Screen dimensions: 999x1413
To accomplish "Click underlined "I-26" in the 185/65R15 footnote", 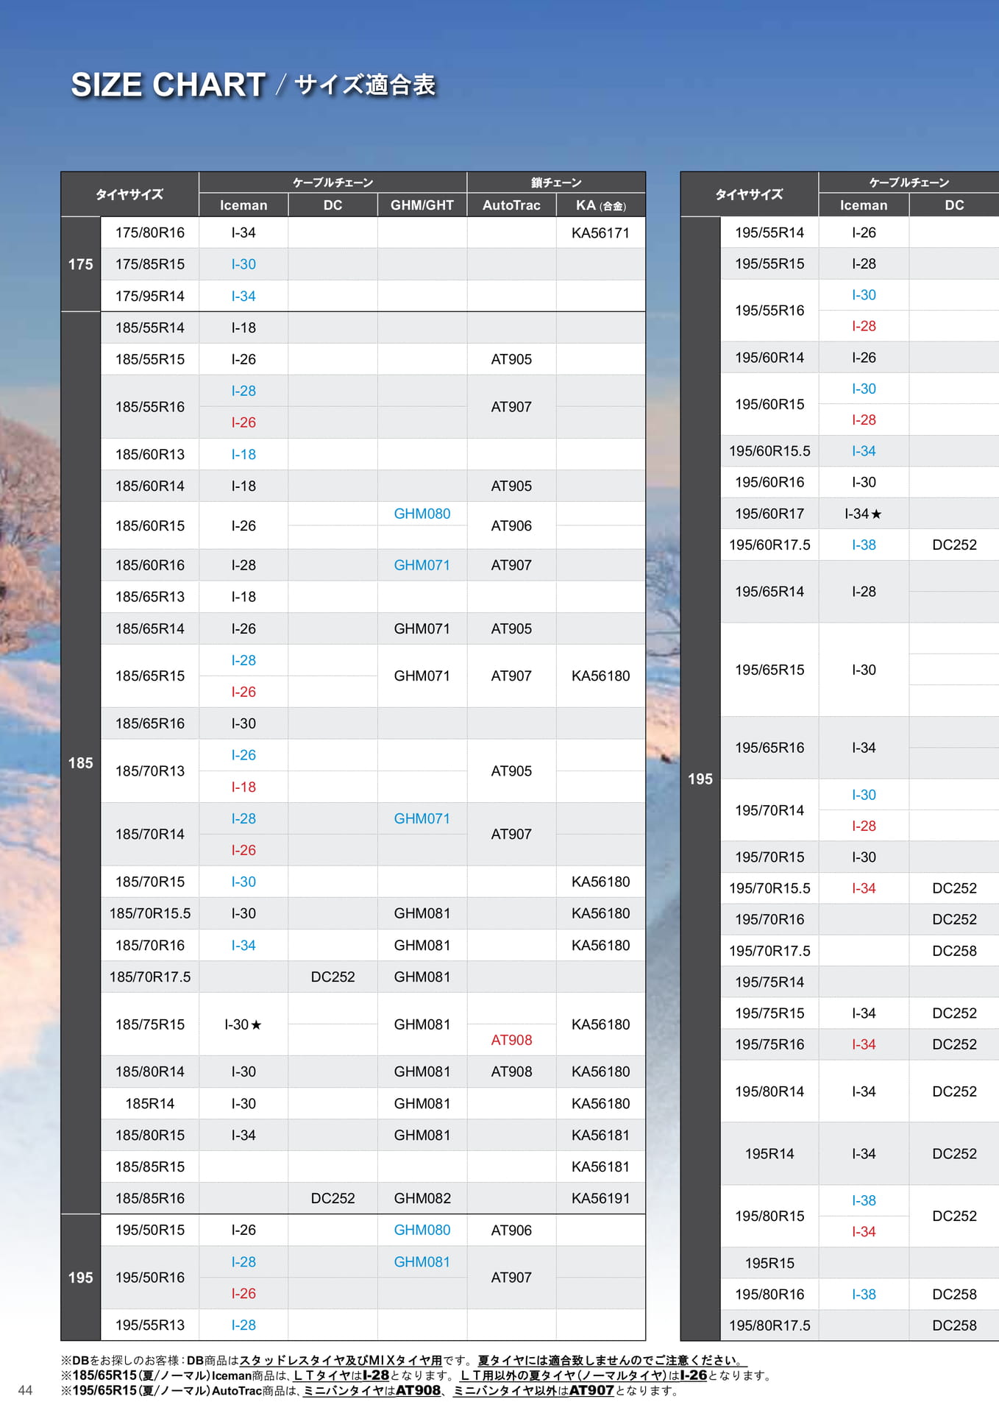I will (x=694, y=1375).
